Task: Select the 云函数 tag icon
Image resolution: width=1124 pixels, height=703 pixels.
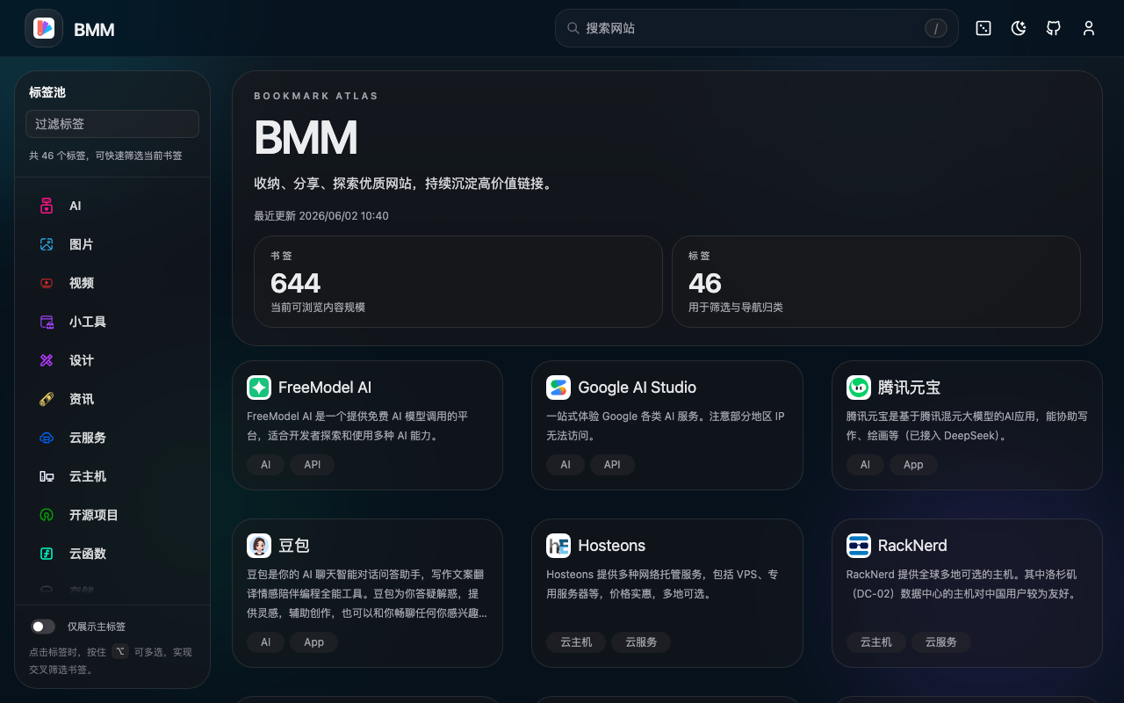Action: coord(47,554)
